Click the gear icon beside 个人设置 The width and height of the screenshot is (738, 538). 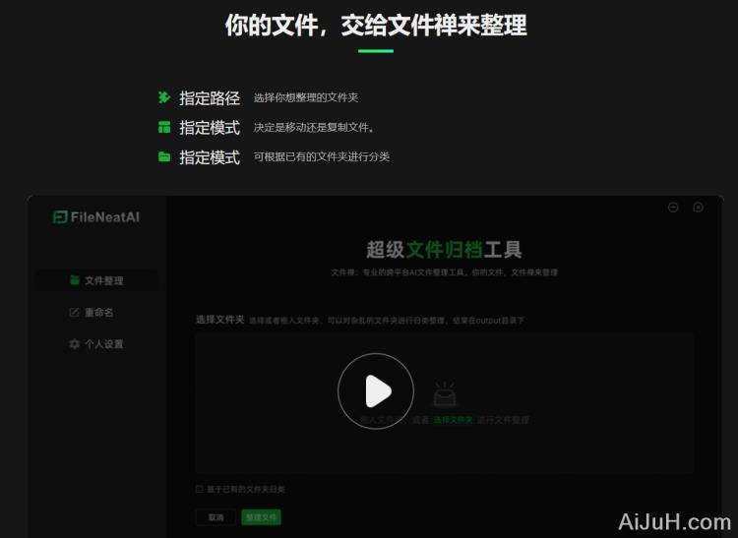tap(75, 344)
